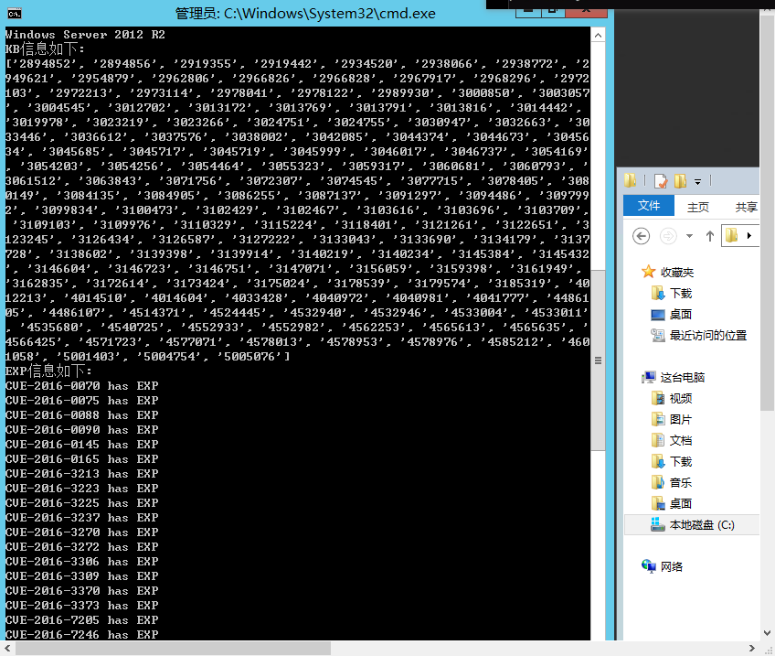Image resolution: width=775 pixels, height=656 pixels.
Task: Open the 图片 folder
Action: pos(671,420)
